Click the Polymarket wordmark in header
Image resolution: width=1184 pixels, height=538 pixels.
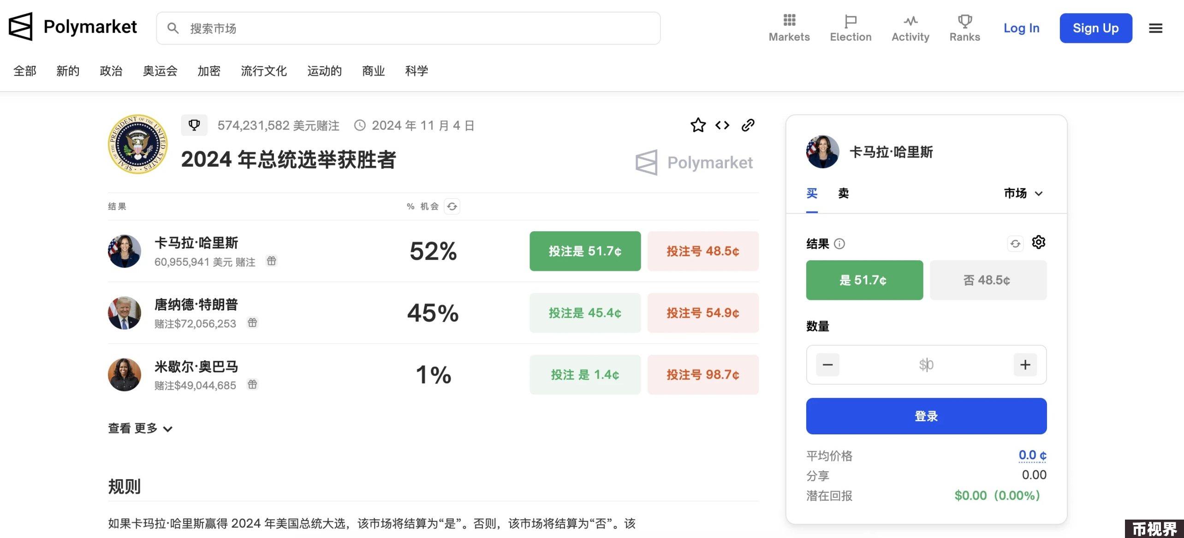coord(90,27)
